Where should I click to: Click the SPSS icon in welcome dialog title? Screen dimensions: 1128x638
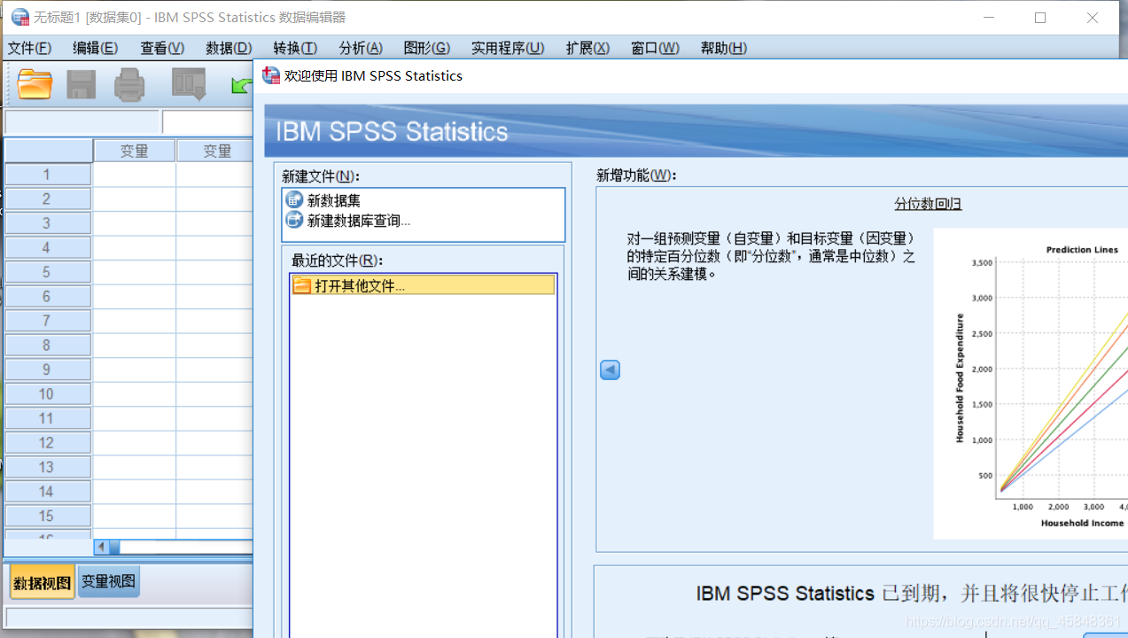pos(271,75)
